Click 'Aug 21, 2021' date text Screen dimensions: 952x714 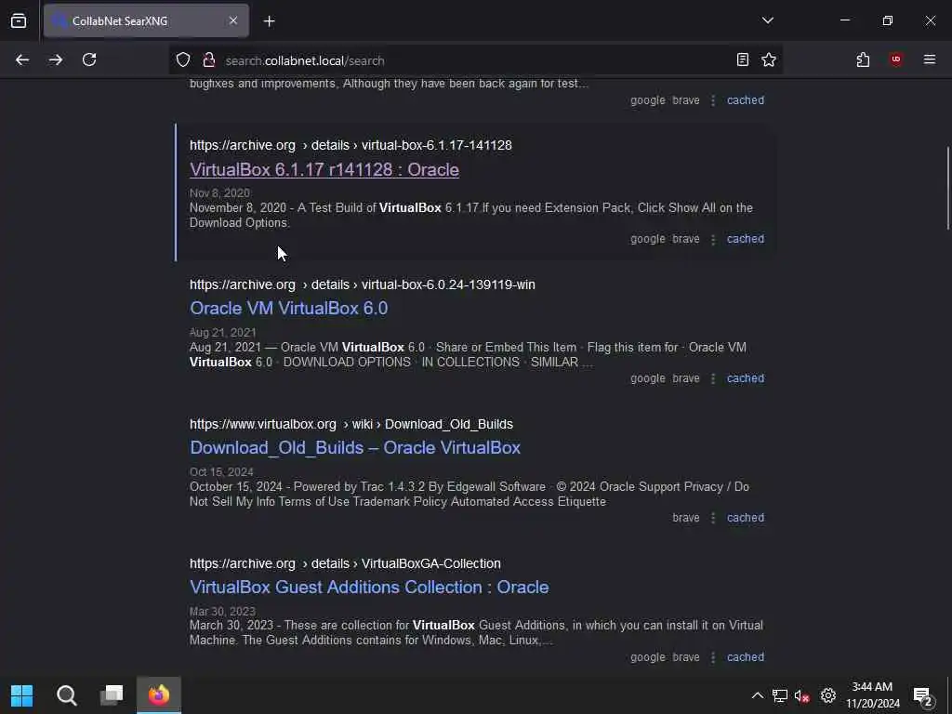[223, 333]
